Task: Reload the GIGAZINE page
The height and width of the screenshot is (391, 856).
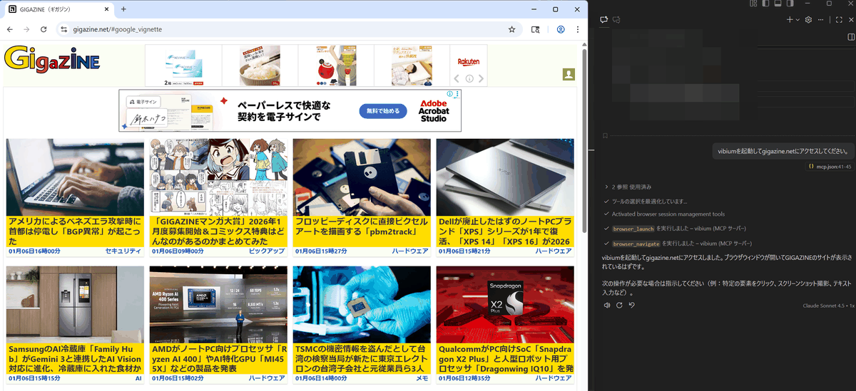Action: tap(44, 30)
